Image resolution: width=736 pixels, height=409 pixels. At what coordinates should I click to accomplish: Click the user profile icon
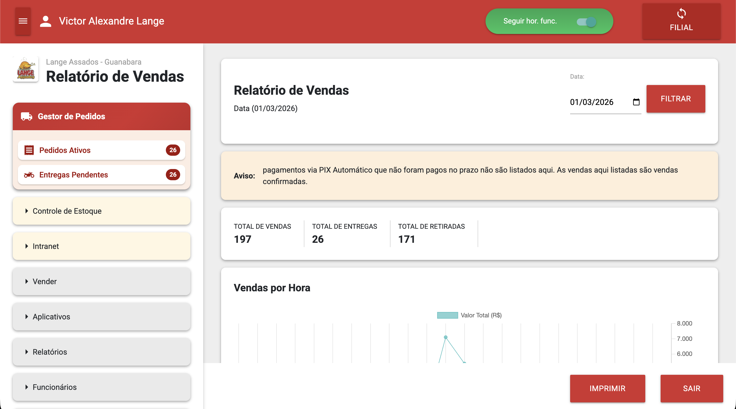[45, 21]
